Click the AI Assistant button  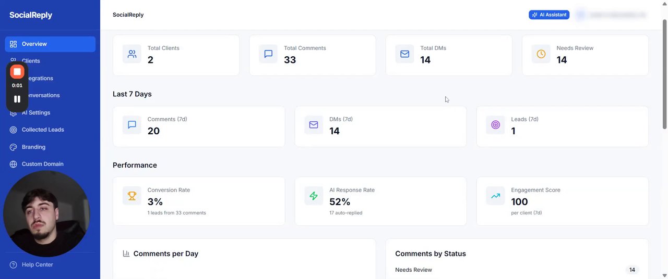point(549,15)
